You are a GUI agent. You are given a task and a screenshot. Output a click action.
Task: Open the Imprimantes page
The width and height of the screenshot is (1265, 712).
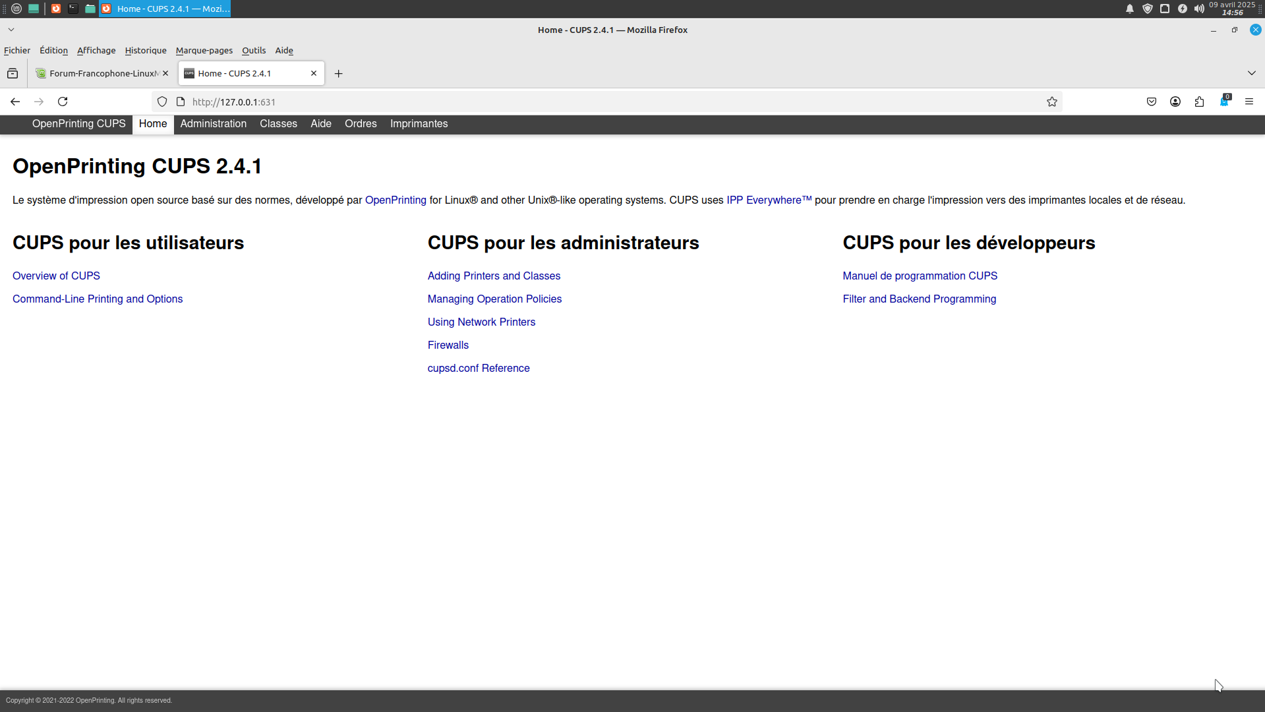pos(419,124)
